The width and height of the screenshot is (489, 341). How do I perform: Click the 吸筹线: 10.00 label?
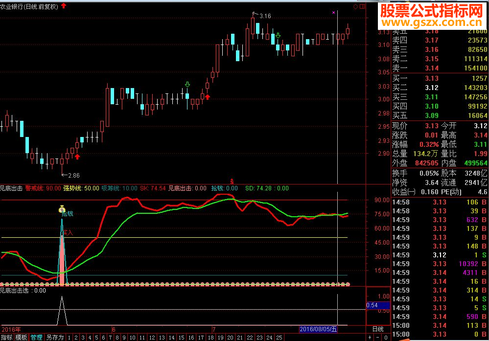point(119,188)
